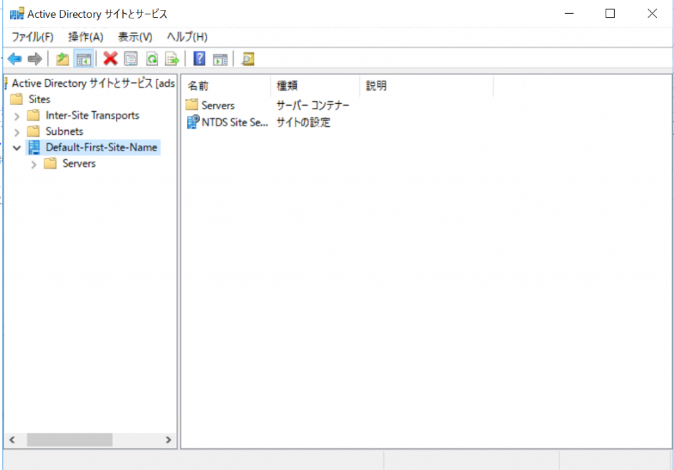The height and width of the screenshot is (470, 674).
Task: Click the Inter-Site Transports folder icon
Action: [x=33, y=115]
